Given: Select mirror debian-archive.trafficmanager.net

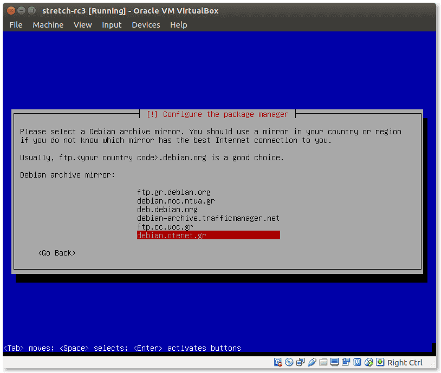Looking at the screenshot, I should [x=209, y=218].
